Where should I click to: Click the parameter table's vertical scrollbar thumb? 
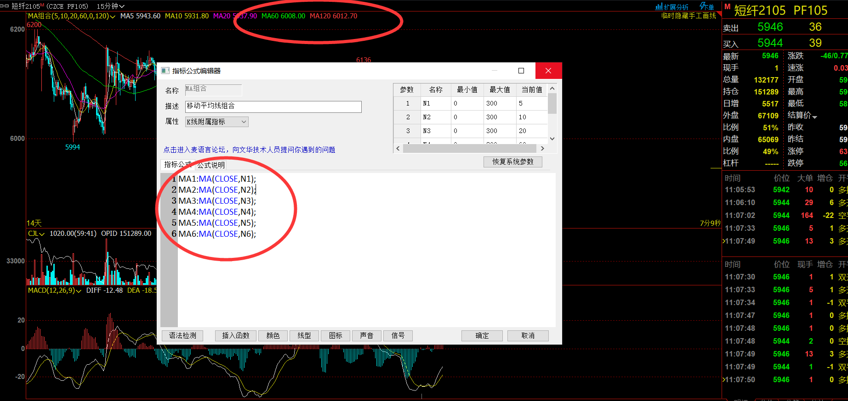pos(552,103)
